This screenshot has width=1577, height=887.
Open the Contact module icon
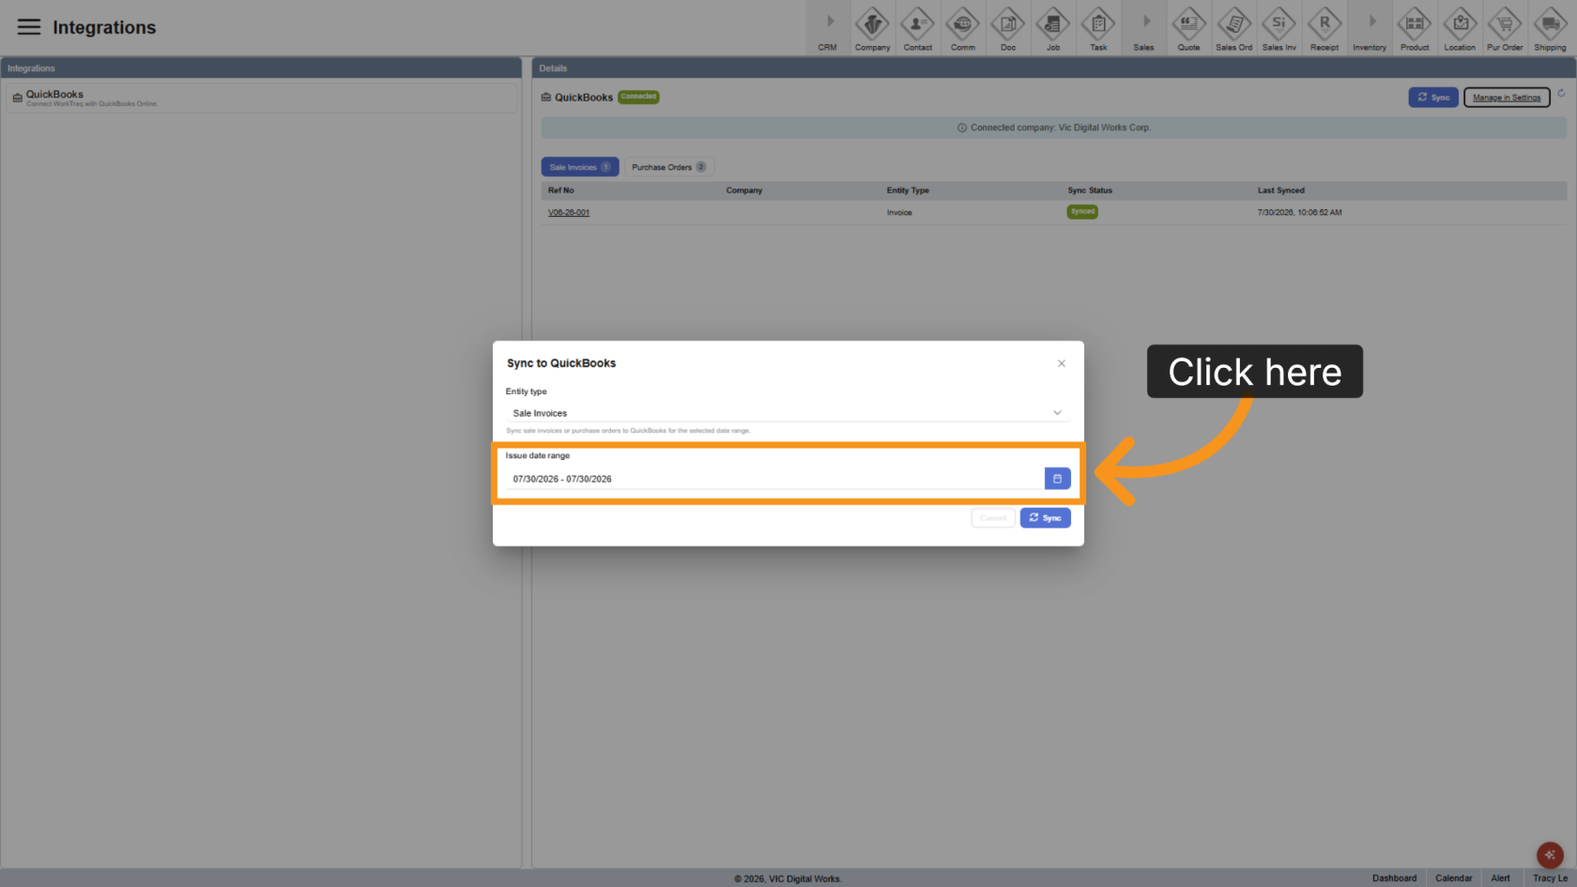(917, 29)
